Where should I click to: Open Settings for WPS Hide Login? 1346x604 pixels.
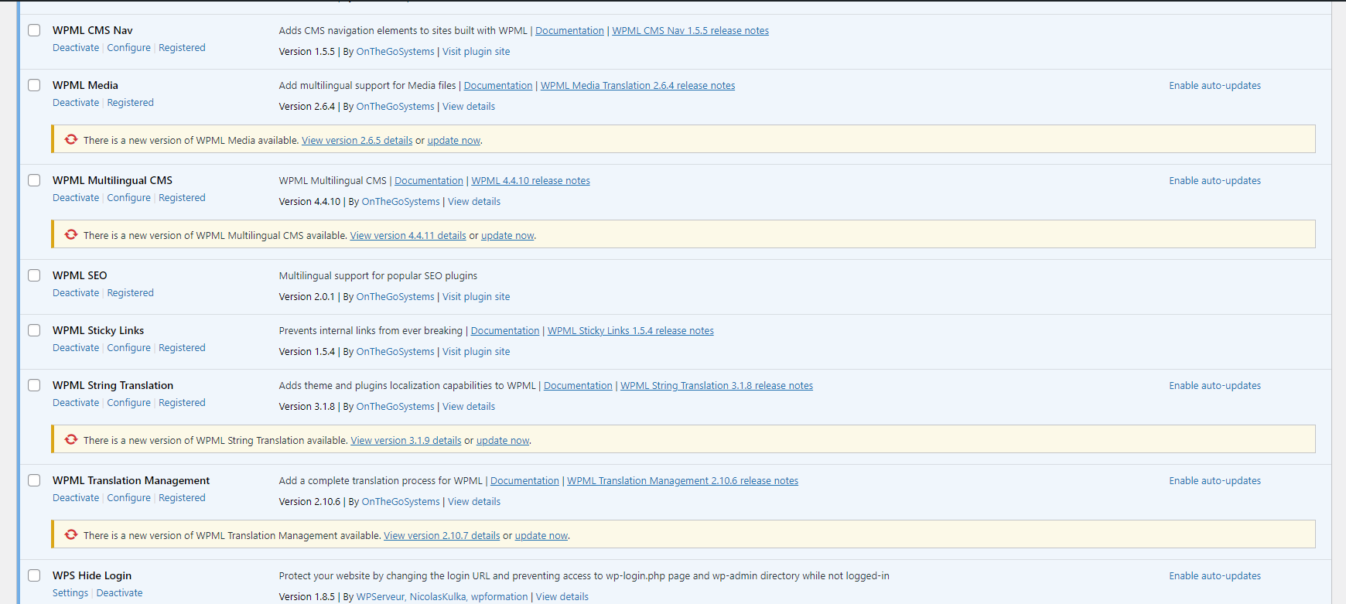(70, 593)
